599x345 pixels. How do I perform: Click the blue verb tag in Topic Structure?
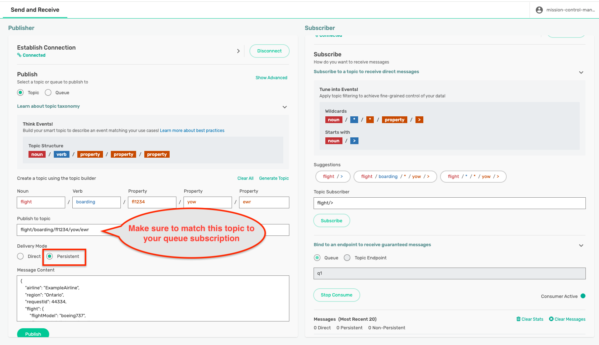click(x=61, y=154)
